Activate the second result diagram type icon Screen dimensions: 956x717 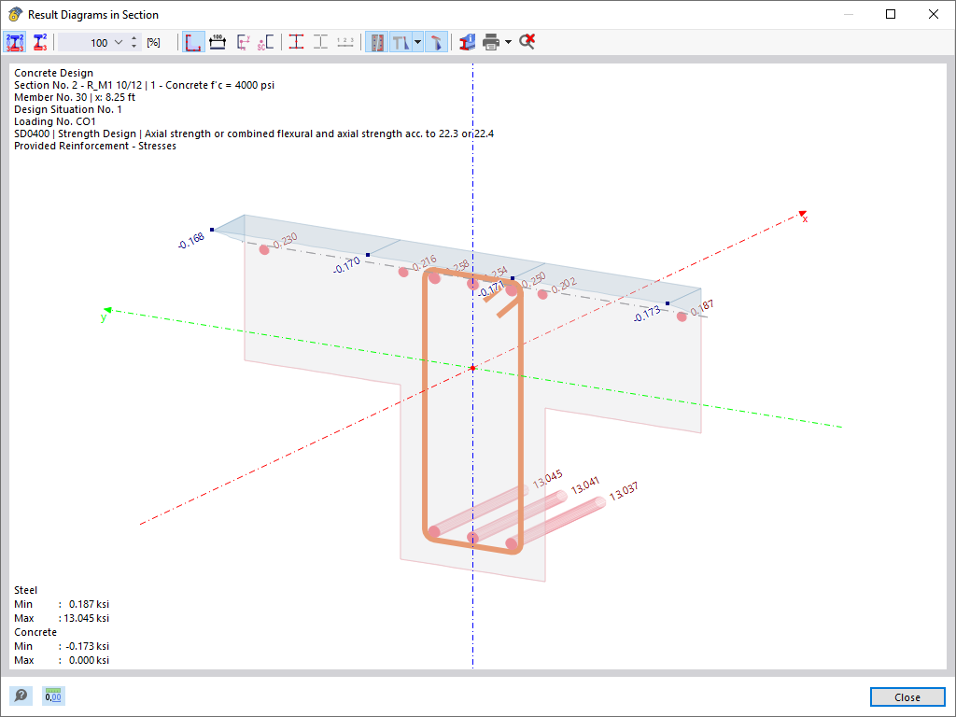(x=39, y=42)
